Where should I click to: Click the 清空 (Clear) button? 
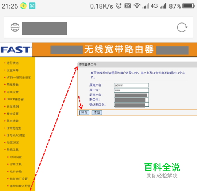pyautogui.click(x=97, y=113)
